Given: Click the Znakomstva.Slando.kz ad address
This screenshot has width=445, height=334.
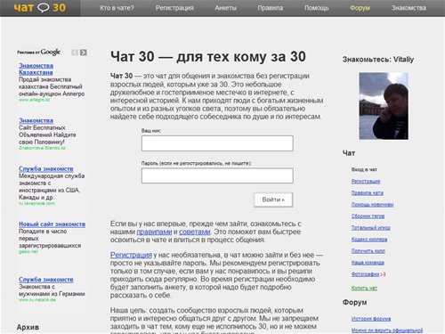Looking at the screenshot, I should pos(42,148).
